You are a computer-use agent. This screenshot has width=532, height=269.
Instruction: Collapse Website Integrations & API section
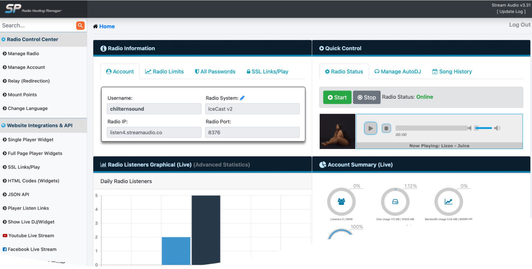(x=39, y=126)
